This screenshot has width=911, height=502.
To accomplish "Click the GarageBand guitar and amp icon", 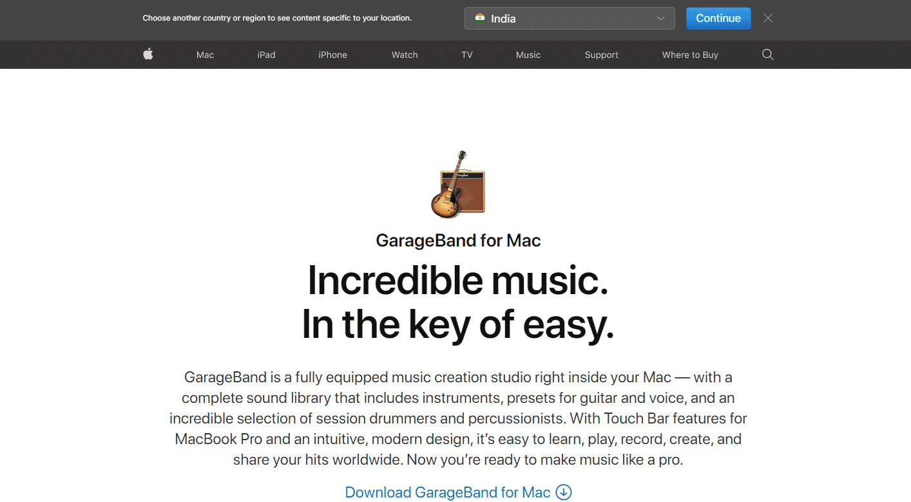I will pos(457,184).
